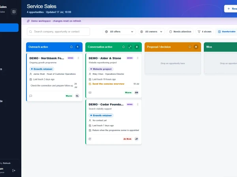
Task: Open info icon on Proposal / decision column
Action: tap(190, 47)
